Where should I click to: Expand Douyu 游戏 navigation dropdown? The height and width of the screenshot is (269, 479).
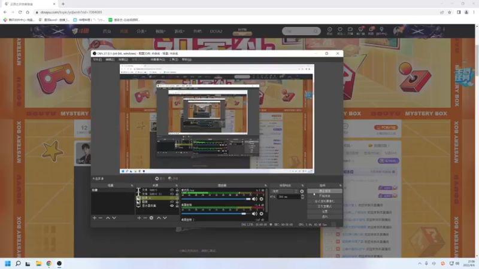(x=179, y=32)
